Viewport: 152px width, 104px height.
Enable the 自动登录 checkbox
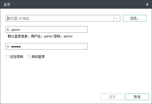click(29, 56)
